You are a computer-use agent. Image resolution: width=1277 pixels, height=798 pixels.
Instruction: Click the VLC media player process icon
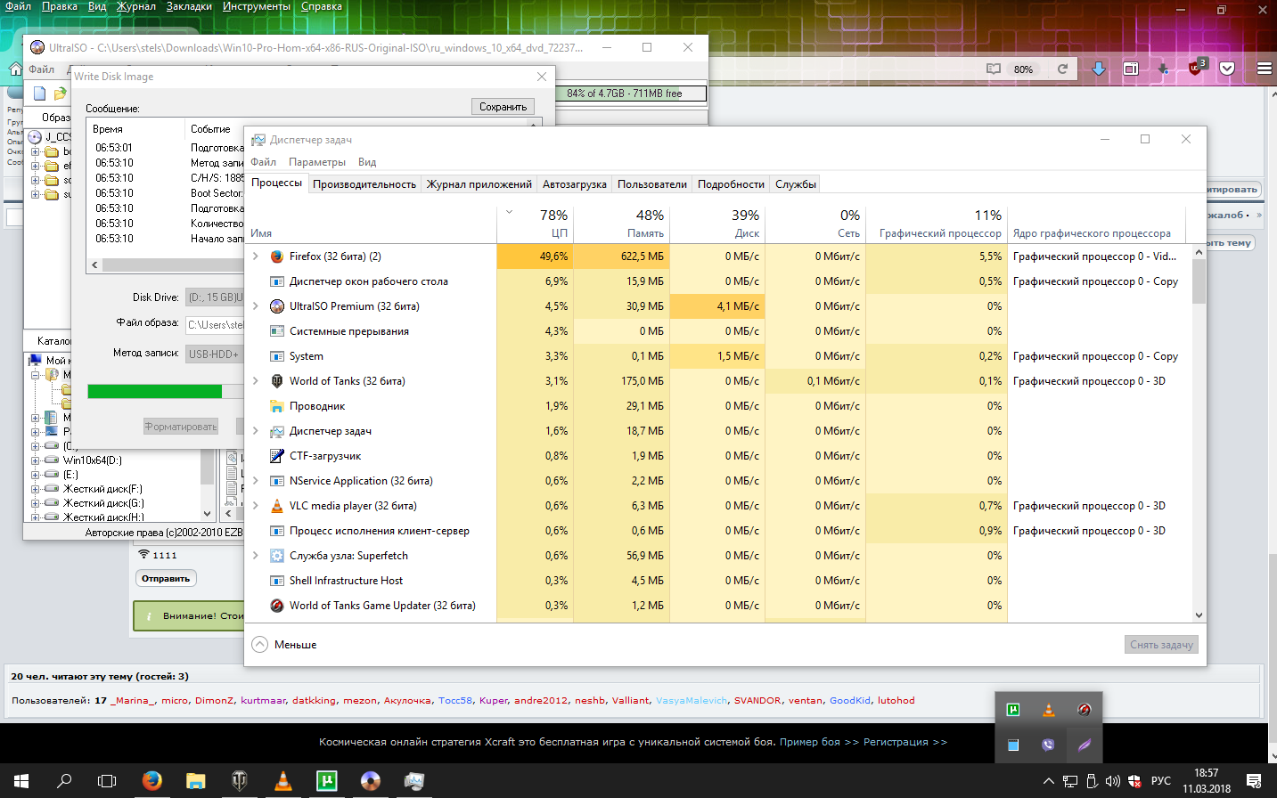(277, 506)
